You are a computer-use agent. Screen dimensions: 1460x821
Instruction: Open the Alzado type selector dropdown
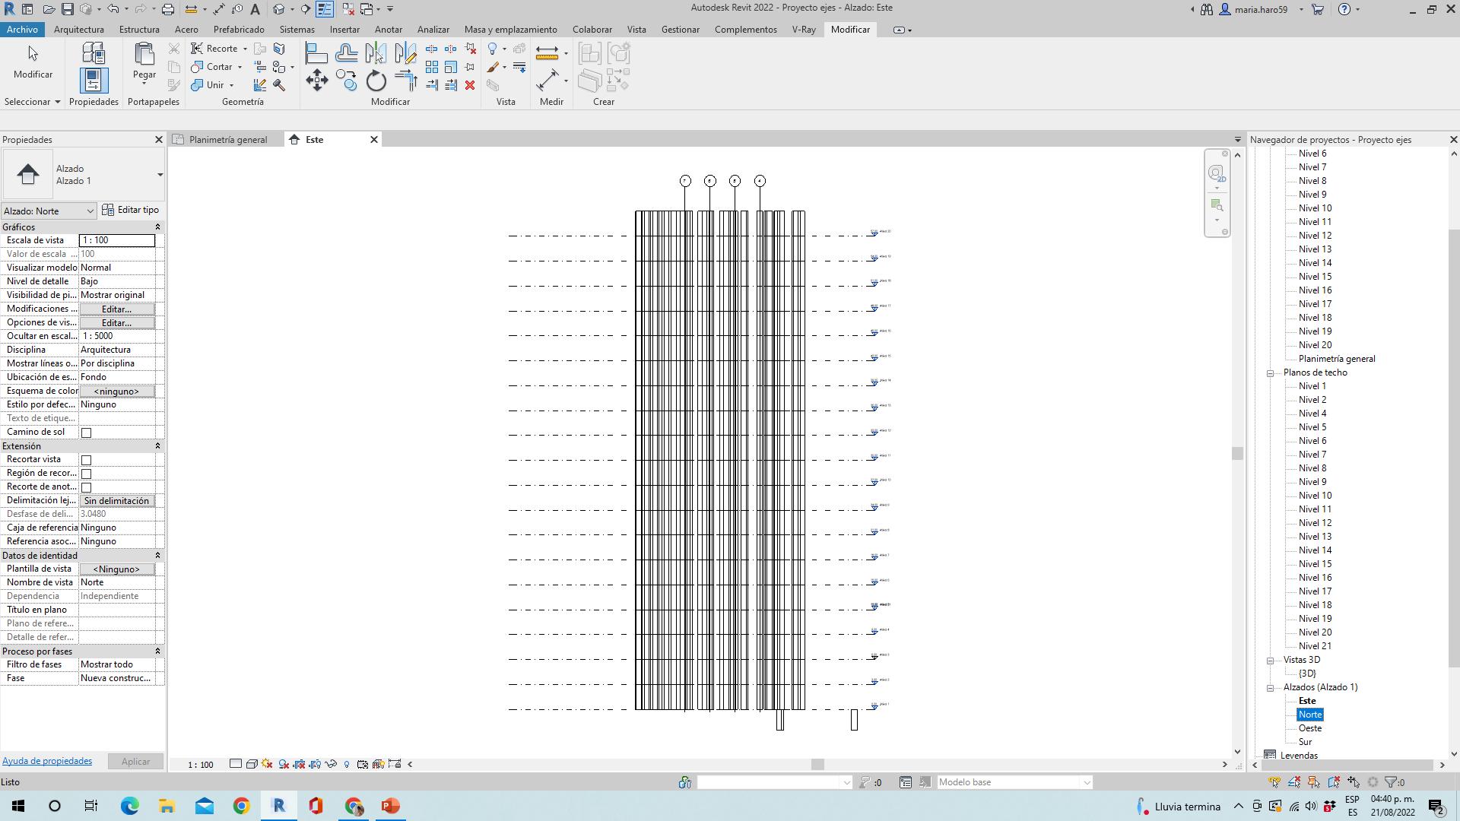coord(160,175)
